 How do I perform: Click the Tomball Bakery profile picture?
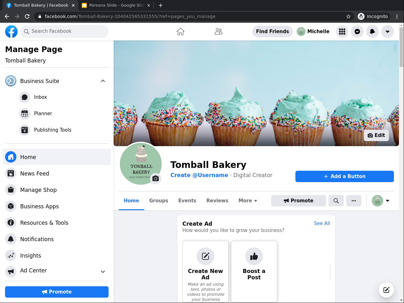coord(141,163)
